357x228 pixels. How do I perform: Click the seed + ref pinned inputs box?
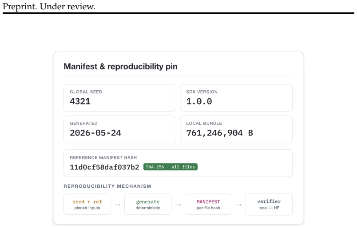click(87, 204)
